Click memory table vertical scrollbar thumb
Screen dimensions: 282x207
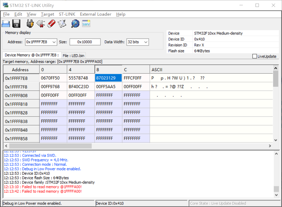click(275, 79)
